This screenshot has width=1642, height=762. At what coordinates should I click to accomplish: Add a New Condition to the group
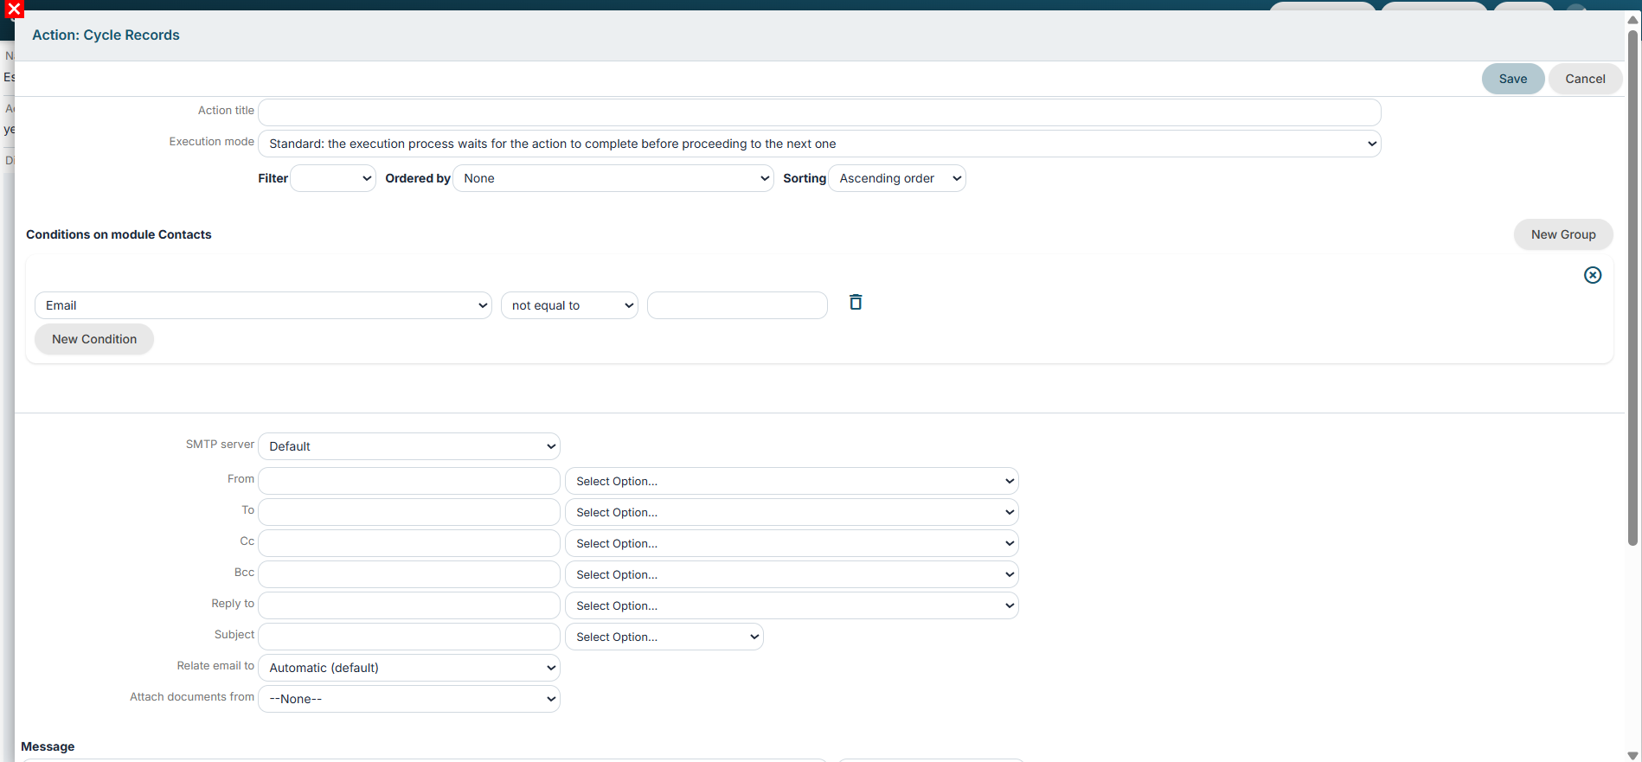click(94, 339)
